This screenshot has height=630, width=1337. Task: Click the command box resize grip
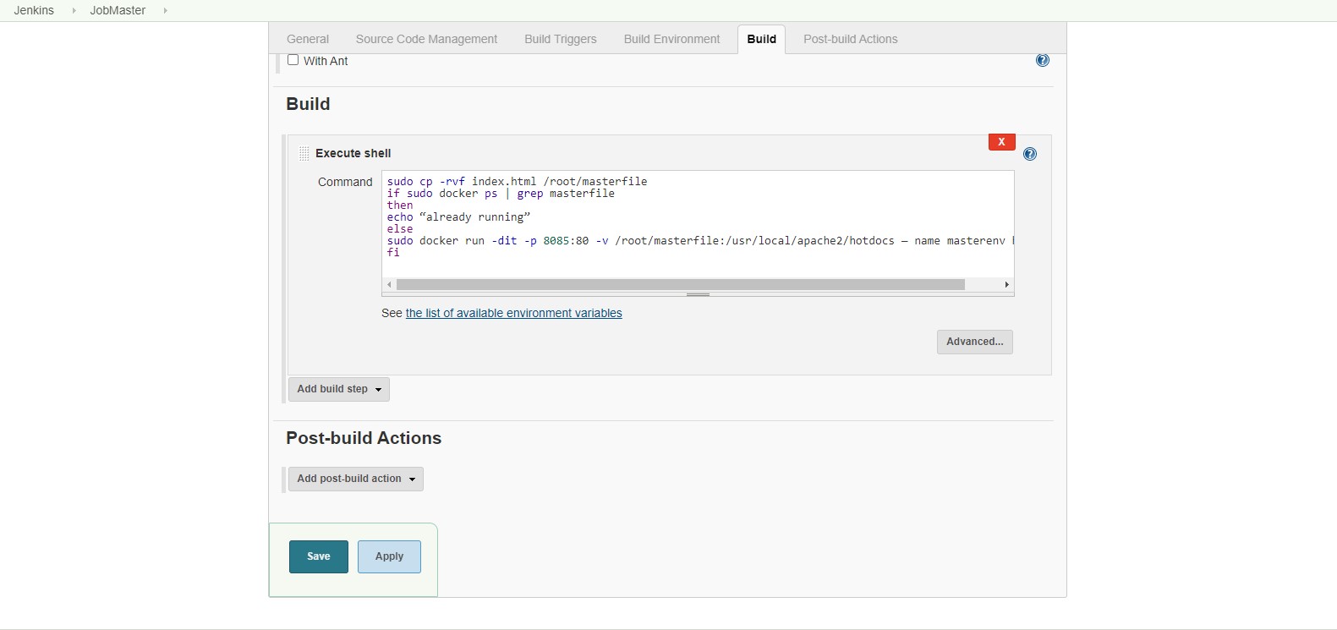[698, 294]
